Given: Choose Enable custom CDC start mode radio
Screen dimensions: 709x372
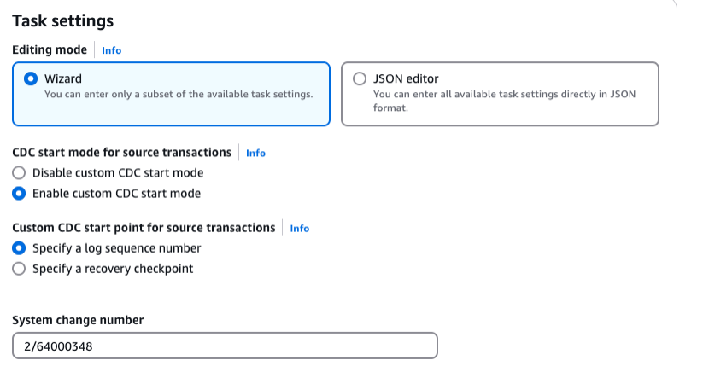Looking at the screenshot, I should tap(19, 194).
